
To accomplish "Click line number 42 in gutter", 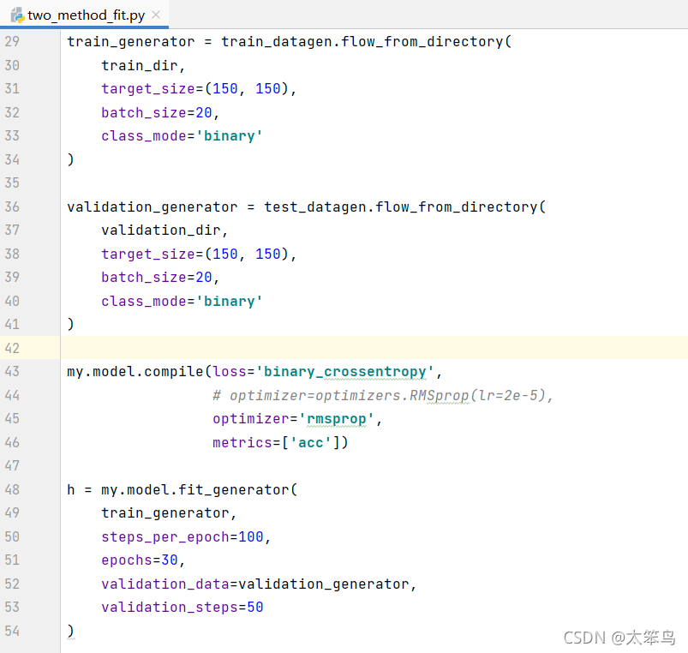I will [12, 349].
